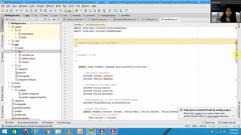Open the Event Log button
The height and width of the screenshot is (135, 241).
208,123
